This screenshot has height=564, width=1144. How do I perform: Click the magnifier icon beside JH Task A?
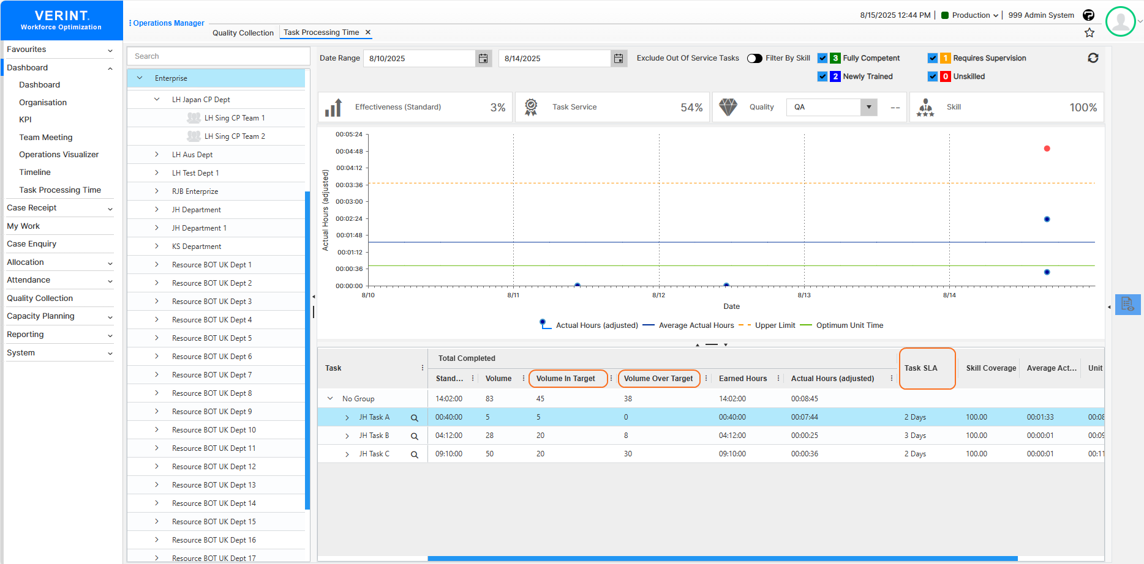(415, 417)
